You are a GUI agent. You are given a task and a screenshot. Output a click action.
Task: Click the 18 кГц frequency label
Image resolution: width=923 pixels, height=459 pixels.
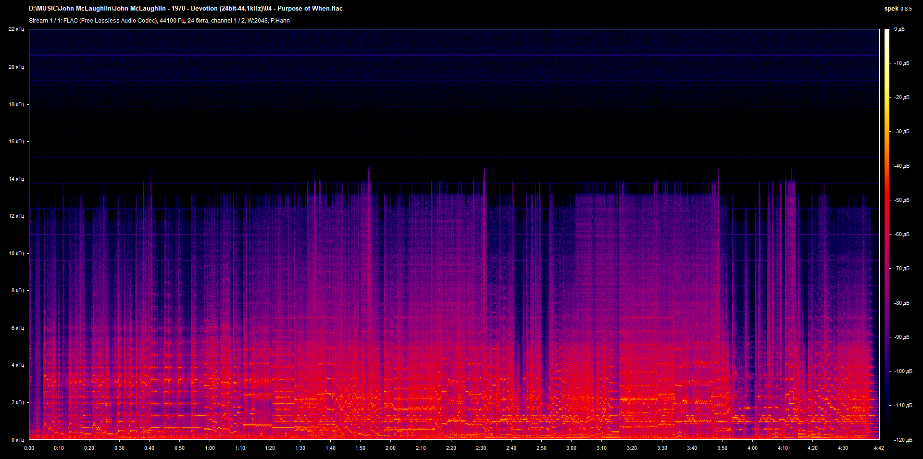click(16, 104)
